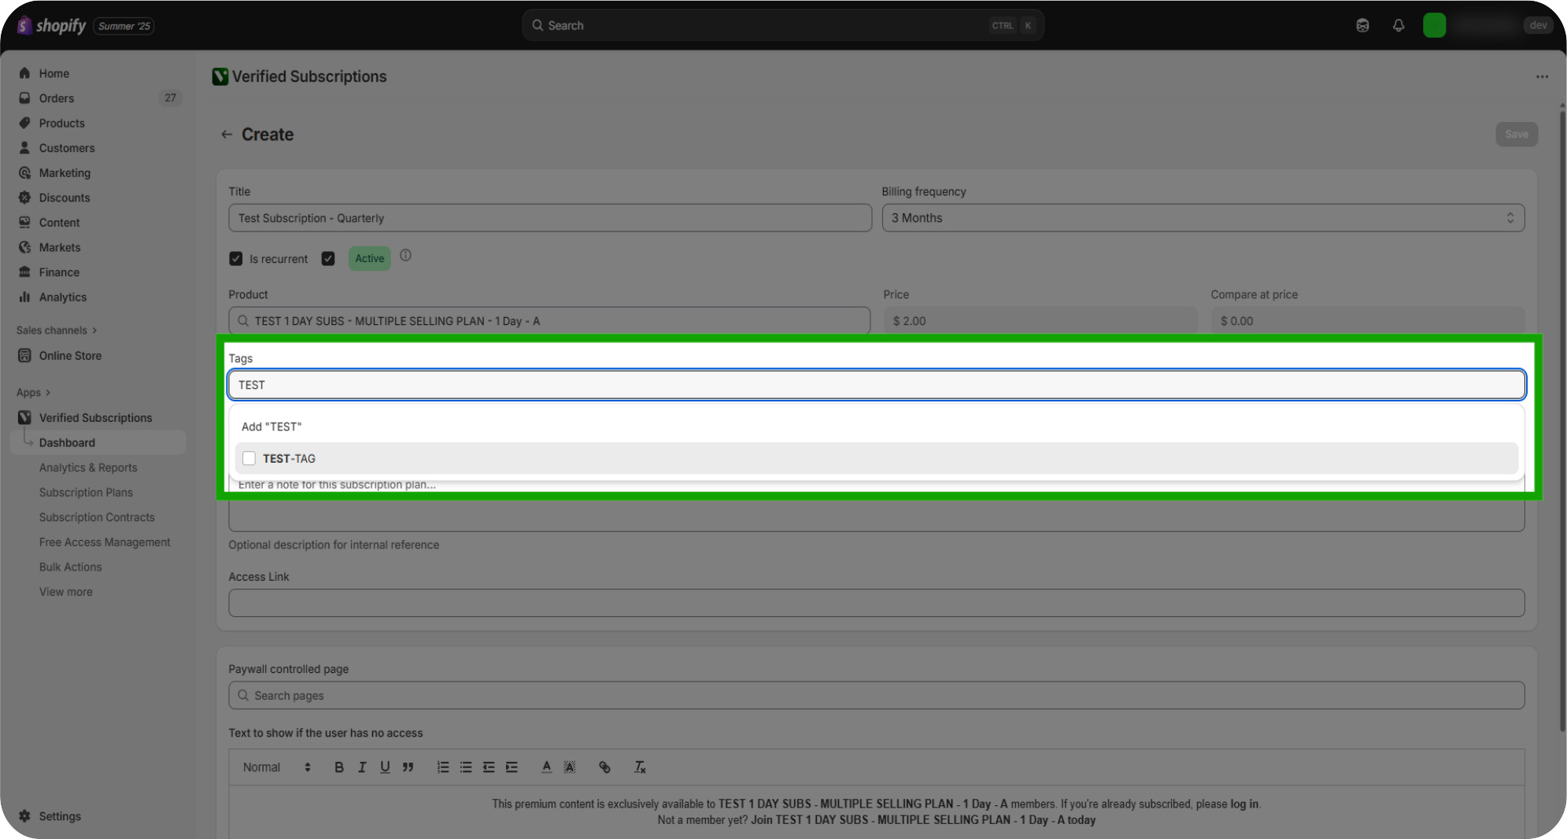Open the text color picker
The image size is (1567, 839).
tap(546, 767)
